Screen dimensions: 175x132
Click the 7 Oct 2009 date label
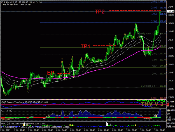tap(5, 130)
